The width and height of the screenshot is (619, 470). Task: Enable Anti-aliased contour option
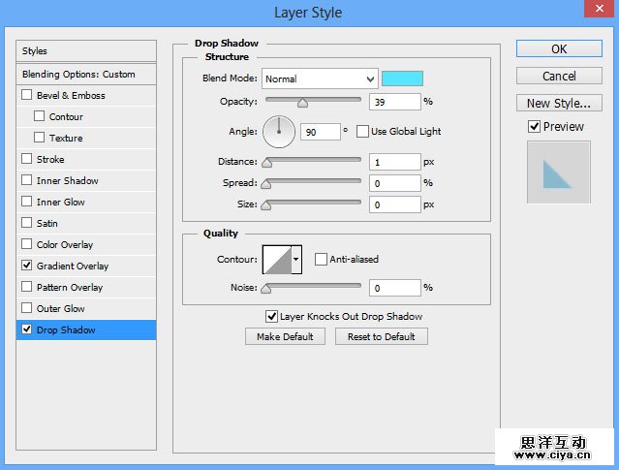322,259
